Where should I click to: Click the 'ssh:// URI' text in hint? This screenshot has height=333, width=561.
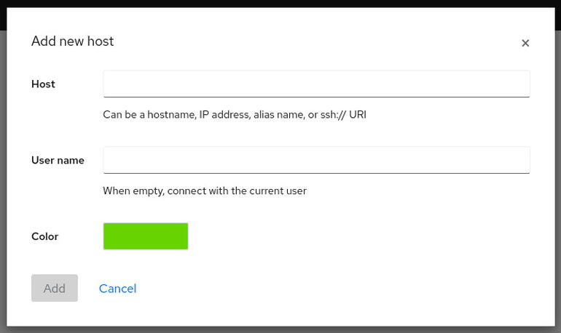pyautogui.click(x=343, y=115)
